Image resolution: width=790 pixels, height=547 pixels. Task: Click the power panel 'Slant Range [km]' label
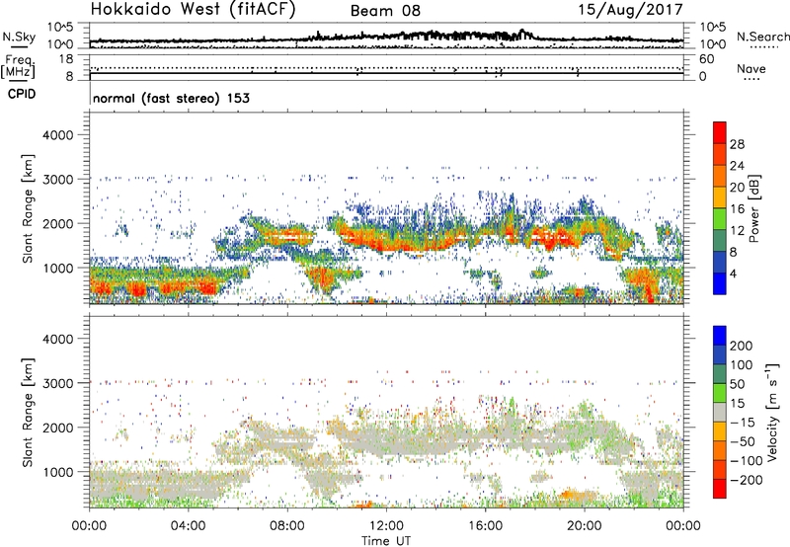pos(28,208)
